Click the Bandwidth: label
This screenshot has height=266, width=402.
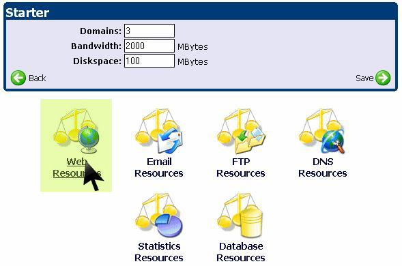click(x=96, y=46)
